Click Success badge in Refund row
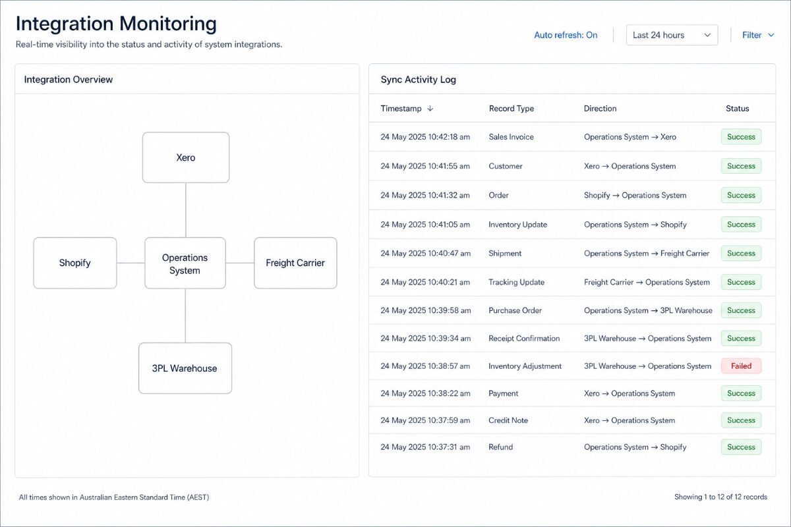Screen dimensions: 791x527 tap(741, 447)
